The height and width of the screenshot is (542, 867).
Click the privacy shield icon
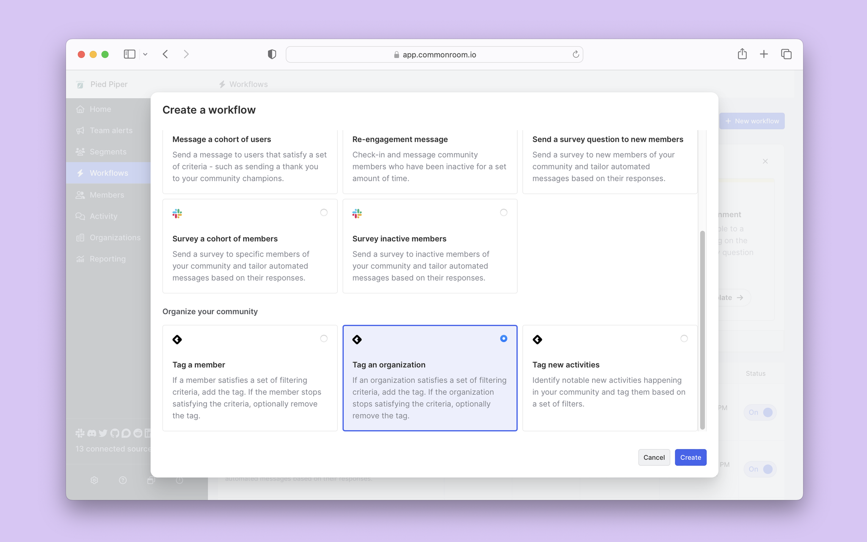pos(272,54)
